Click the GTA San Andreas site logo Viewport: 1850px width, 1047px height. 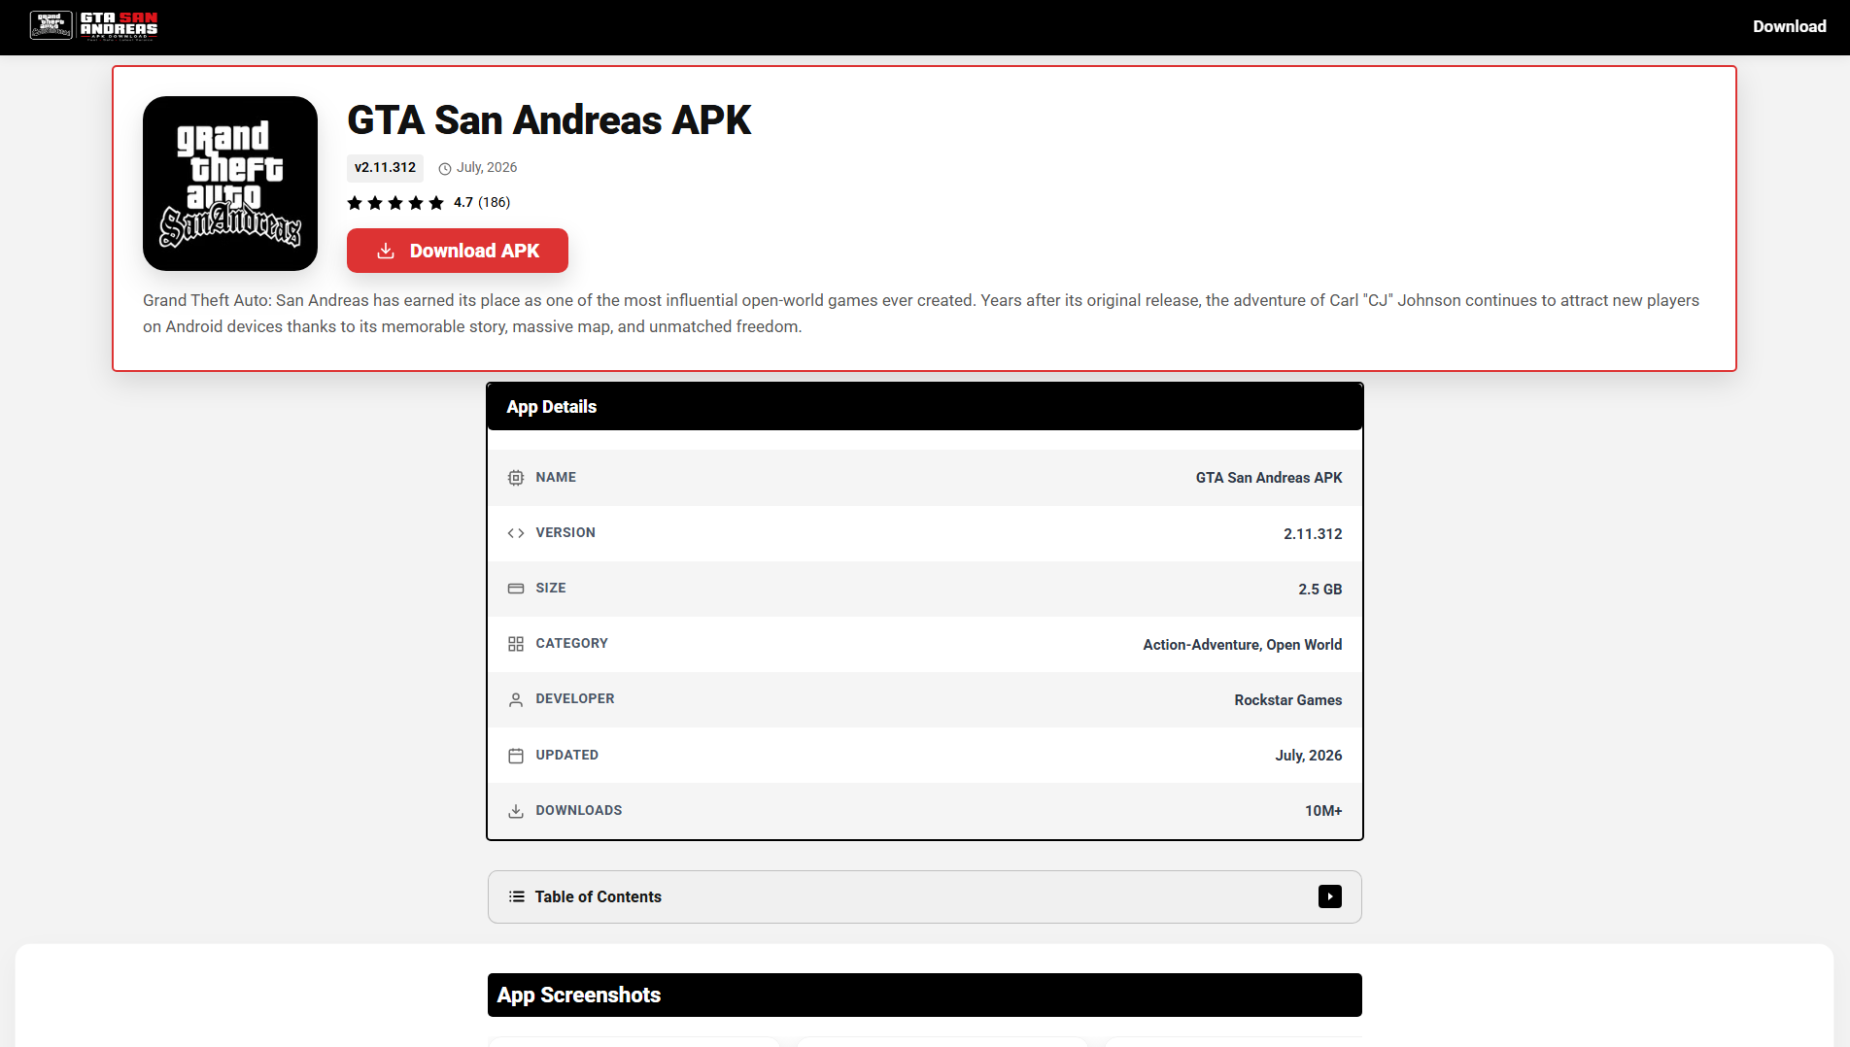(x=94, y=25)
